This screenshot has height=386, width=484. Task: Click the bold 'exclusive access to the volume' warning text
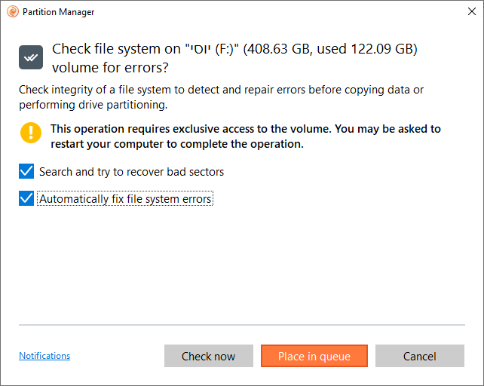pyautogui.click(x=251, y=129)
